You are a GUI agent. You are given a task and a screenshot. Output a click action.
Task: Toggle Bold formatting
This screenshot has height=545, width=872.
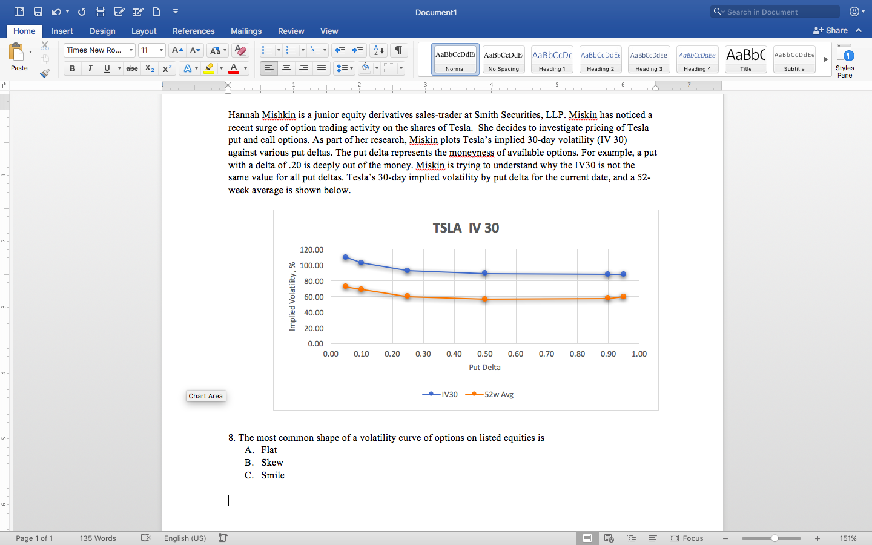(x=73, y=68)
